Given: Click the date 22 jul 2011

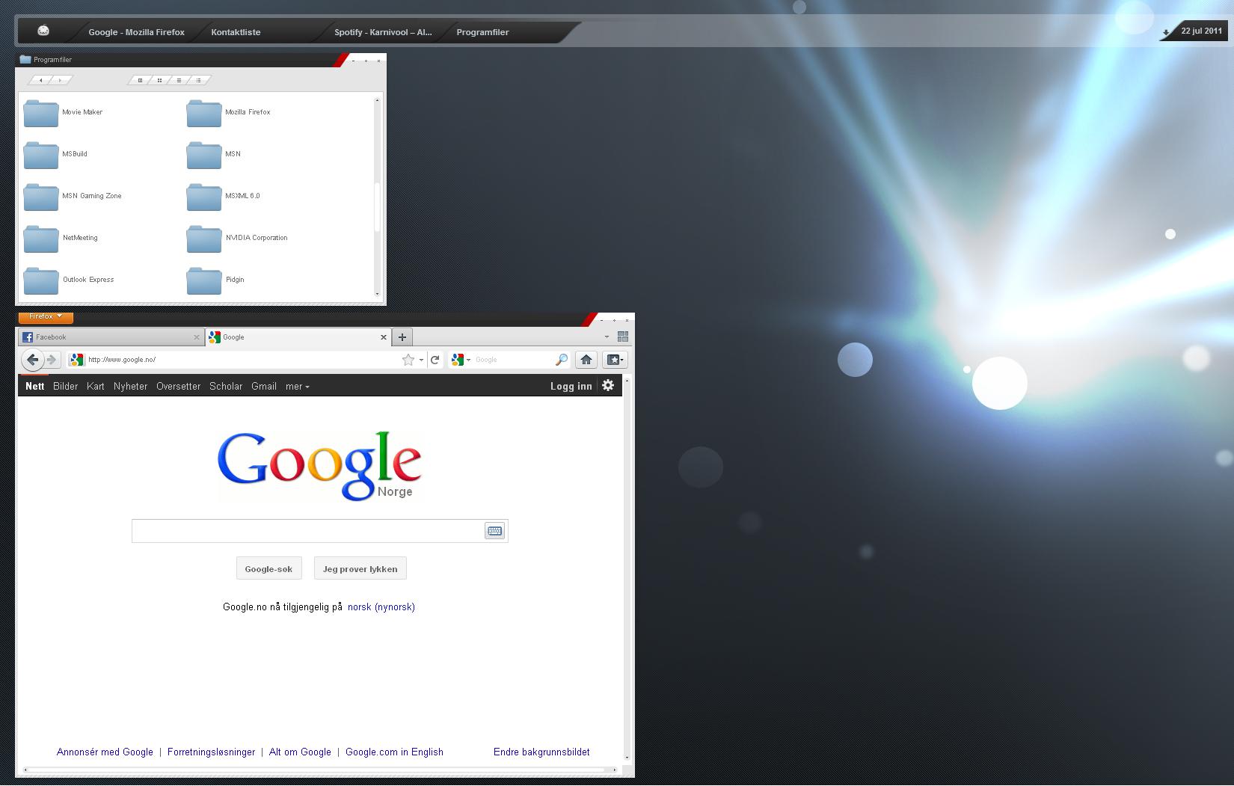Looking at the screenshot, I should 1201,31.
